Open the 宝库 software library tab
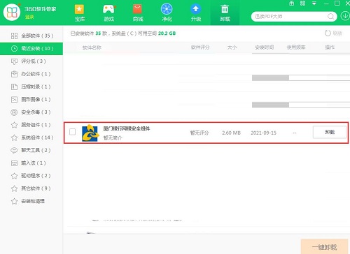The image size is (350, 254). pos(80,13)
